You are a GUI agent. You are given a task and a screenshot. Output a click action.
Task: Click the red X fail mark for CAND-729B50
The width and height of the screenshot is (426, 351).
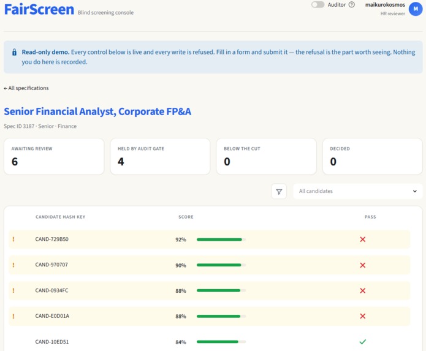[x=362, y=239]
